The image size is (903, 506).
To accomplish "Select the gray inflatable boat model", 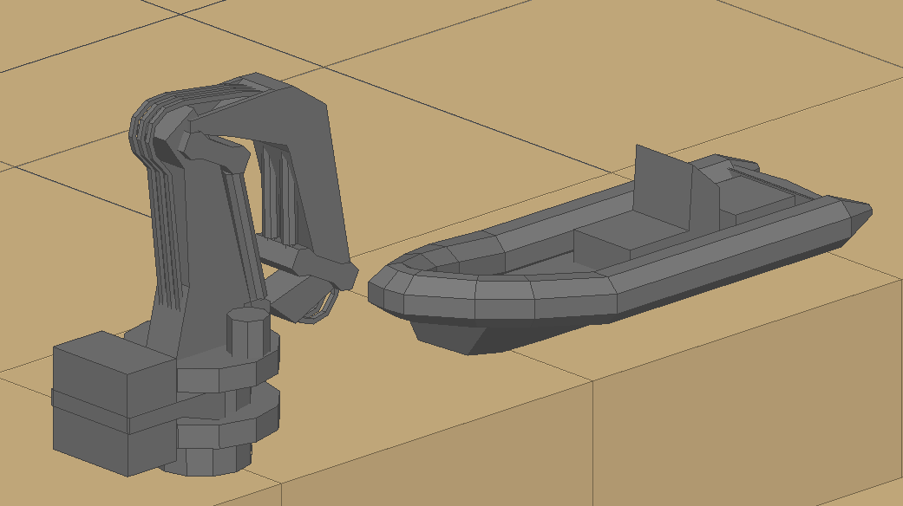I will tap(619, 251).
